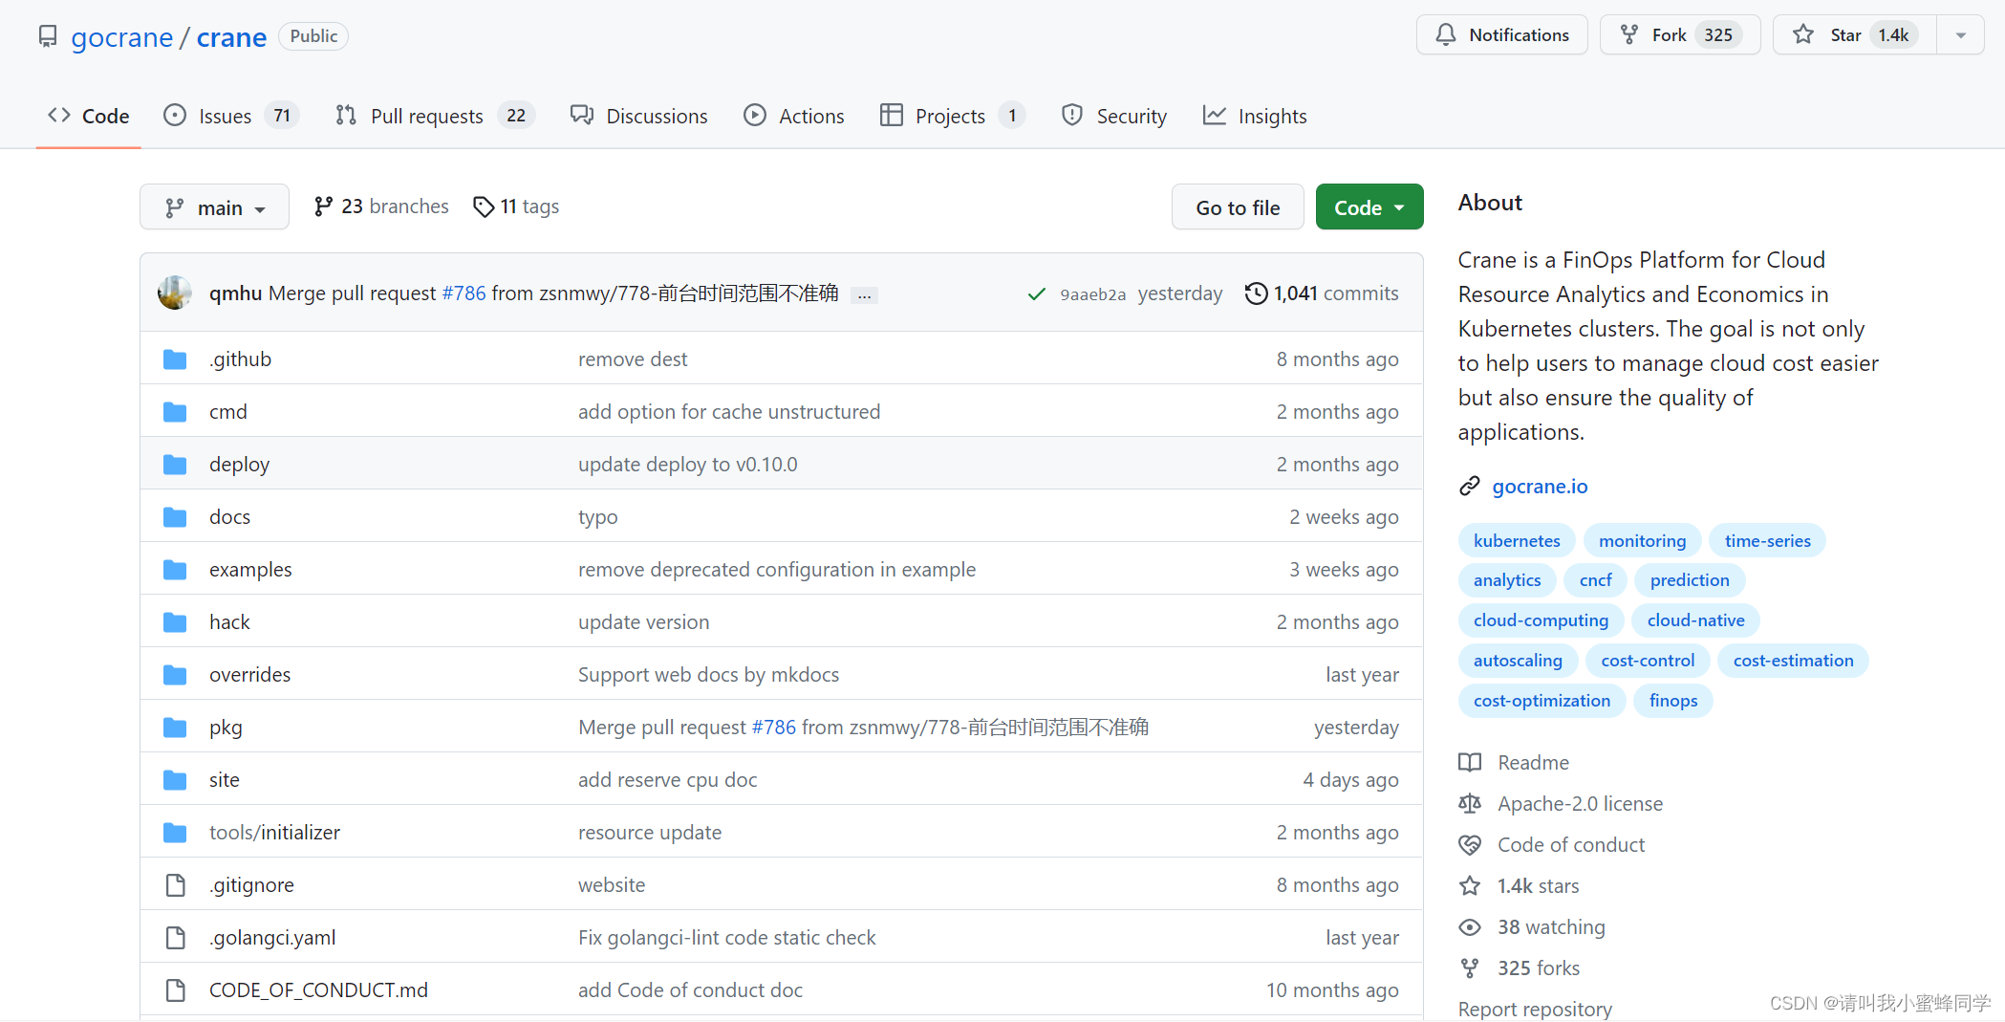Click the Notifications bell icon
The width and height of the screenshot is (2005, 1022).
[x=1446, y=35]
